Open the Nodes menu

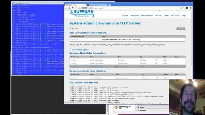(125, 16)
